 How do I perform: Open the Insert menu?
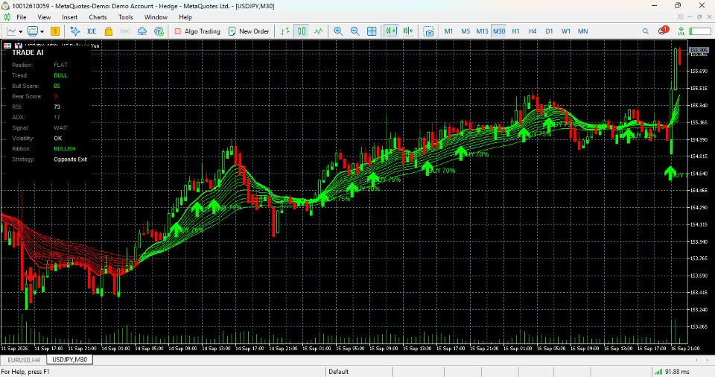(70, 17)
